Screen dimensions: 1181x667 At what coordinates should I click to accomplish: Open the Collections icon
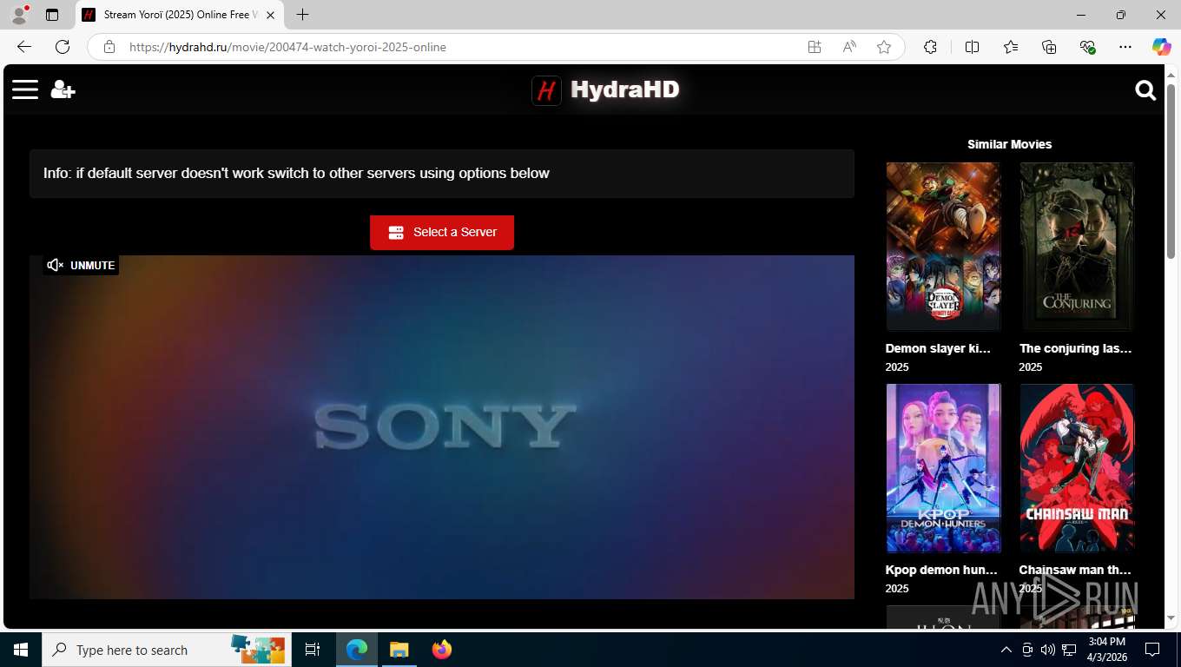click(x=1049, y=47)
